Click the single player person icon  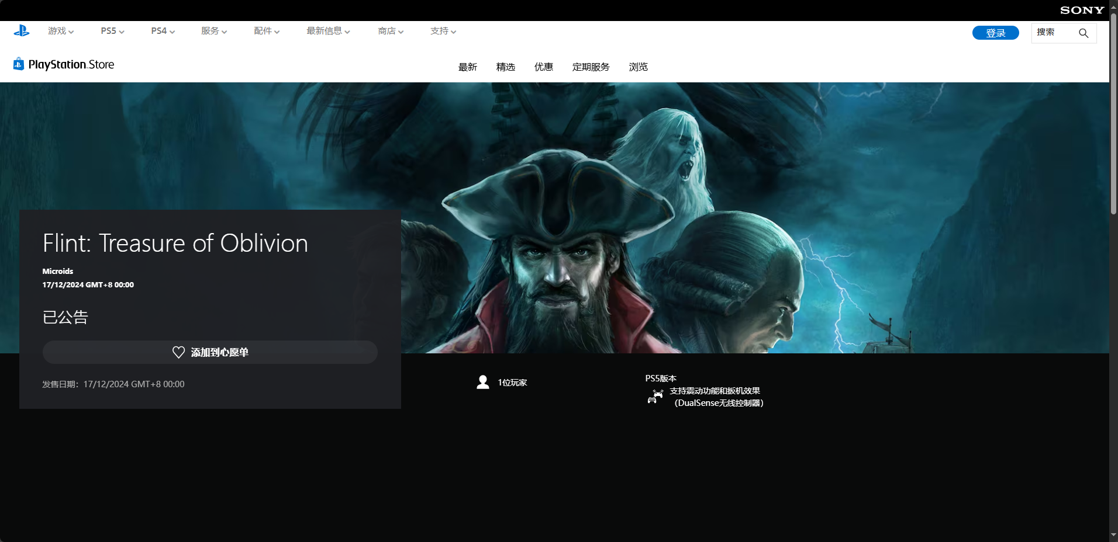pos(483,383)
